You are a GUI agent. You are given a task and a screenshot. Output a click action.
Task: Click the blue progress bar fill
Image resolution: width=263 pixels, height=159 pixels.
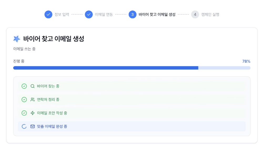[x=105, y=68]
